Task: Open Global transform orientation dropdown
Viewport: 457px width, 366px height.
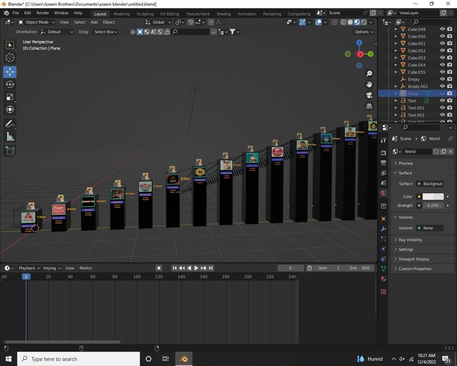Action: pos(157,22)
